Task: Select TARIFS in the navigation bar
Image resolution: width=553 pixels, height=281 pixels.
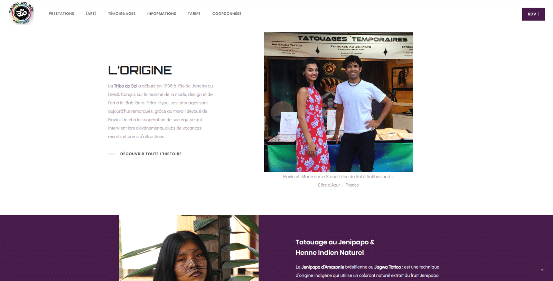Action: (x=194, y=14)
